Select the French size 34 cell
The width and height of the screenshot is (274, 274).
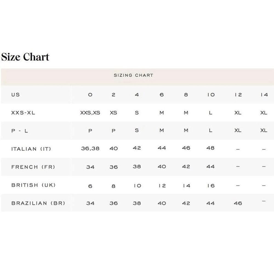[90, 167]
